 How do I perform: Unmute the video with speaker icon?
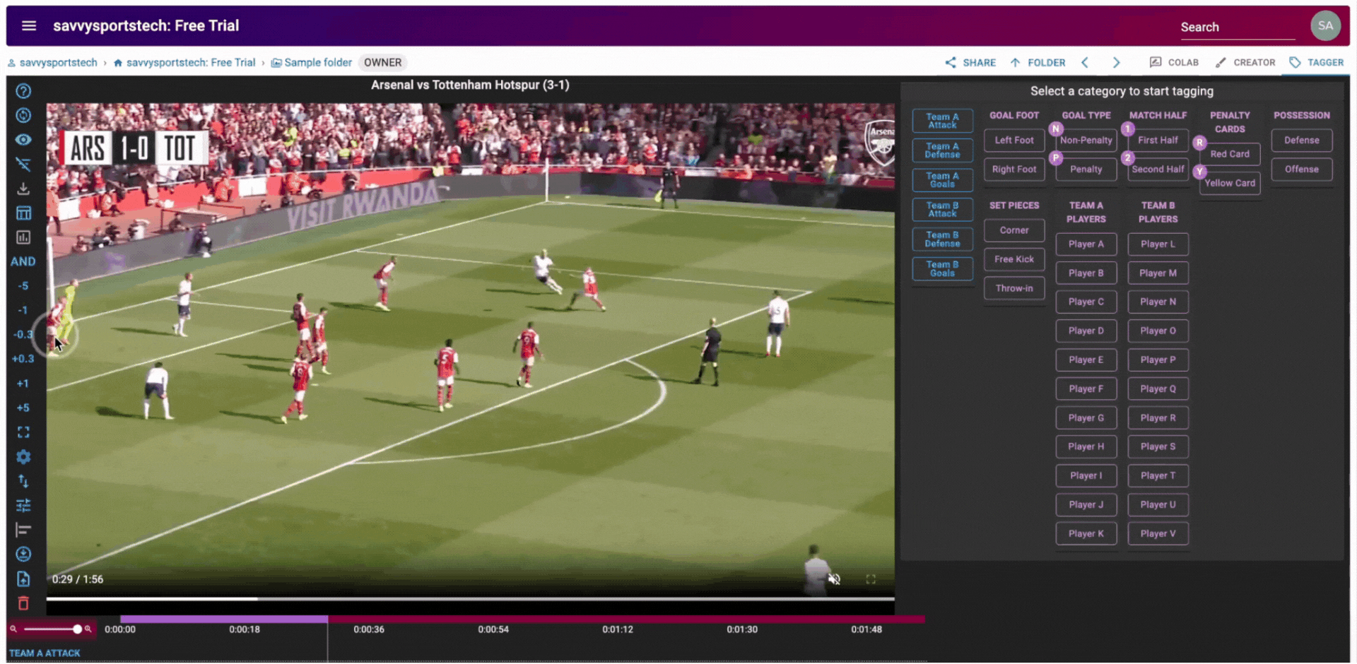point(835,579)
